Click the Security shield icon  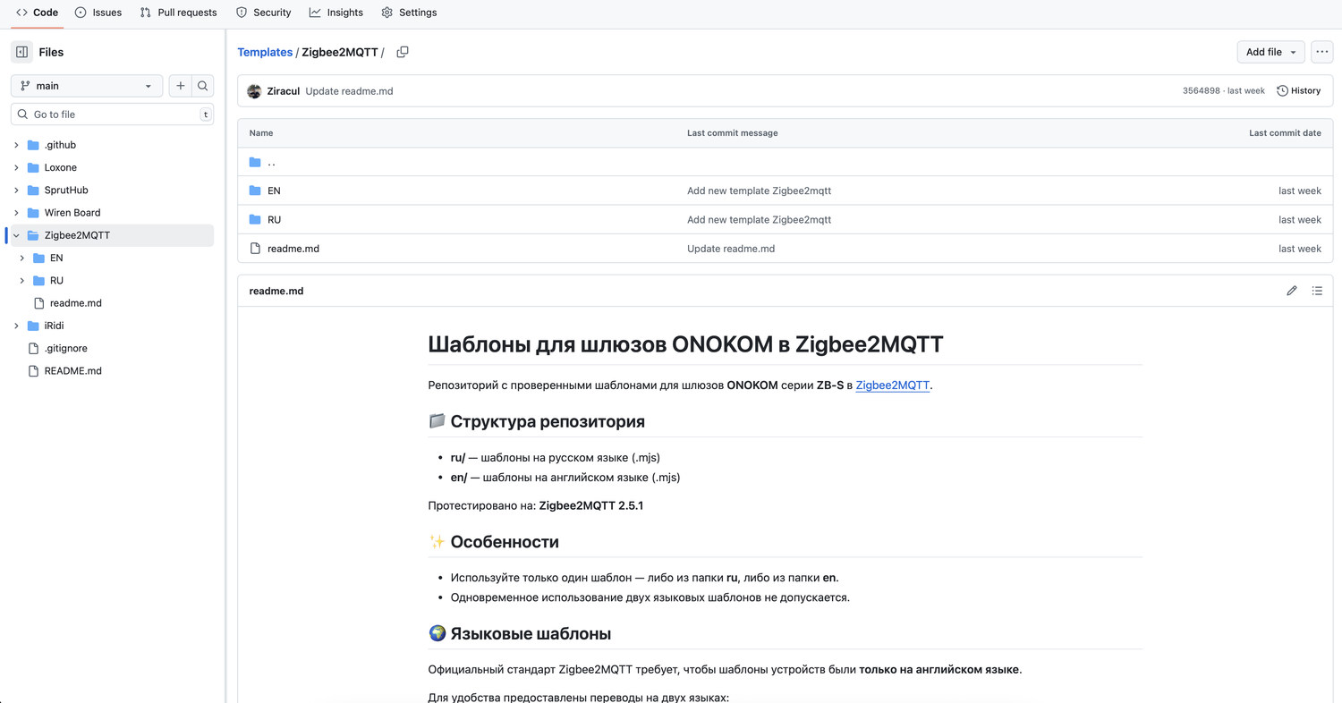click(x=241, y=13)
